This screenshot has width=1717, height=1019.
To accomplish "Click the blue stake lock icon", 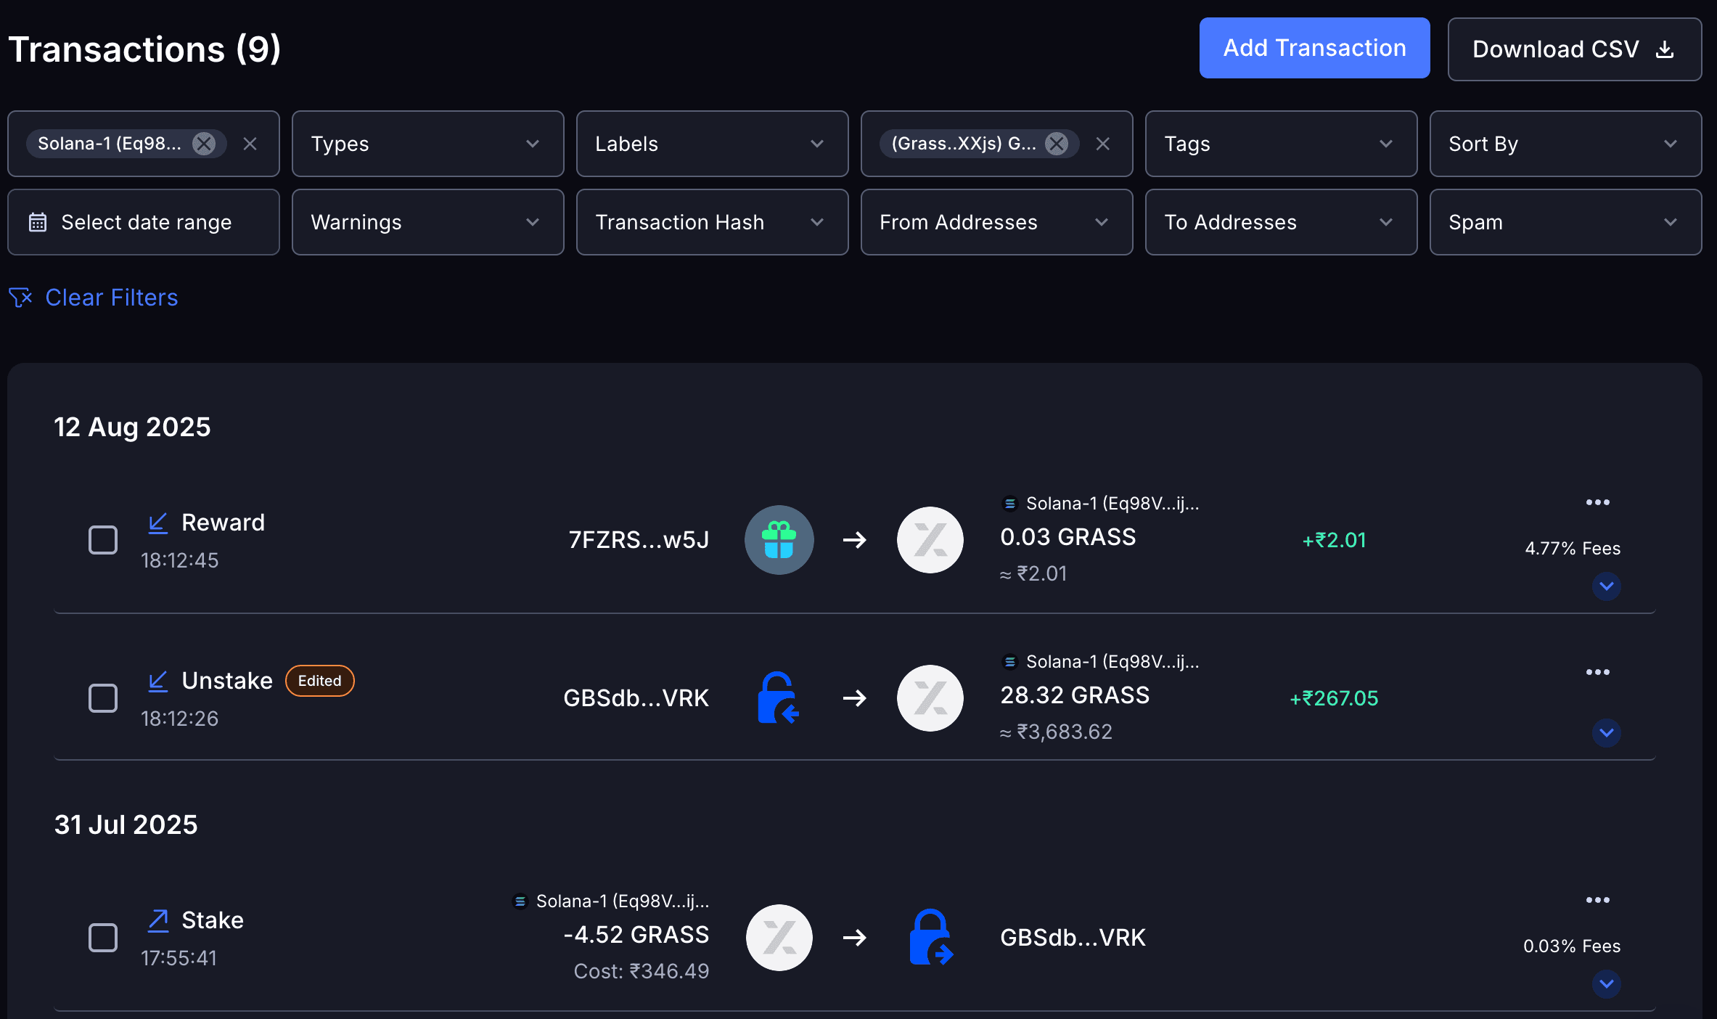I will (x=930, y=937).
